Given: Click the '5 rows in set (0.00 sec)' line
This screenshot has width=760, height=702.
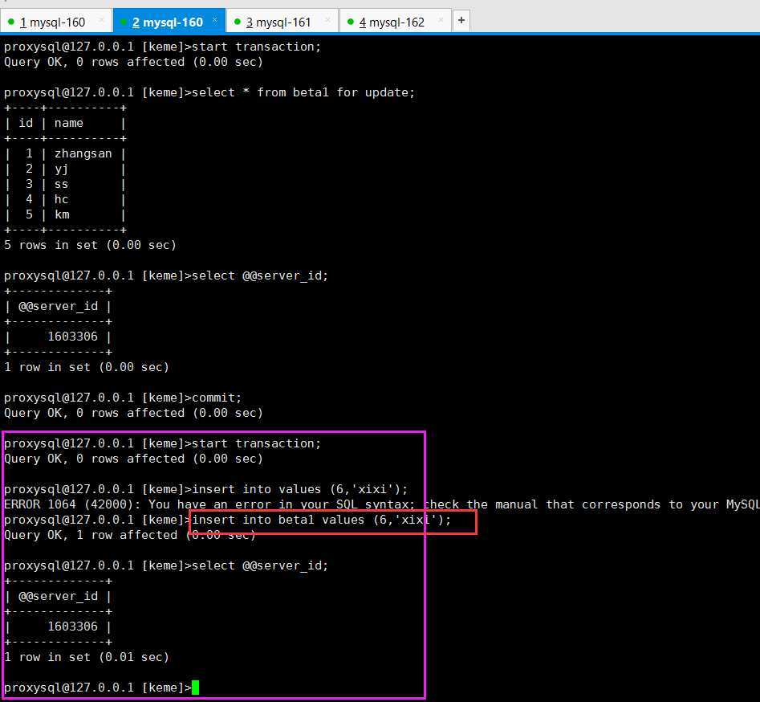Looking at the screenshot, I should (x=90, y=245).
